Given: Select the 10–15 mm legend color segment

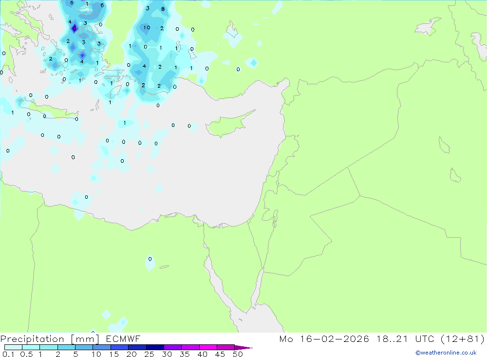Looking at the screenshot, I should 102,347.
